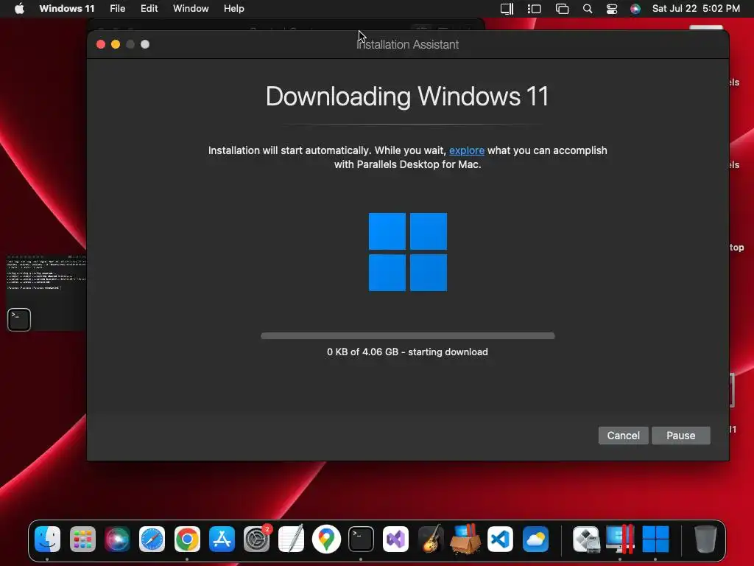Open System Settings with badge in dock
The height and width of the screenshot is (566, 754).
[257, 539]
